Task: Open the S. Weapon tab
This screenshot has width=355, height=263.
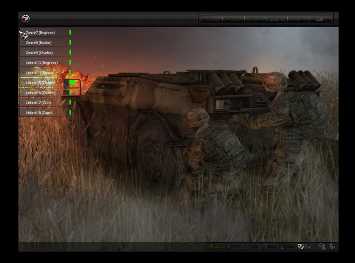Action: (234, 19)
